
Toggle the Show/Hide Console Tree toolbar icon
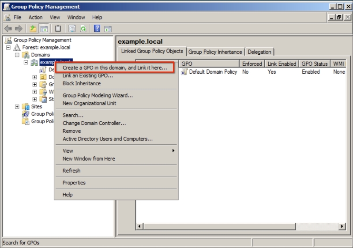[44, 29]
